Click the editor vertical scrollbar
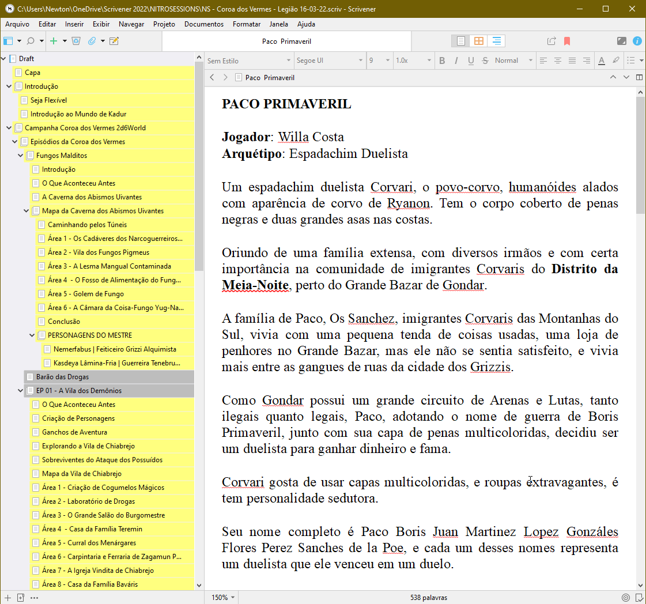Image resolution: width=646 pixels, height=604 pixels. click(x=640, y=157)
